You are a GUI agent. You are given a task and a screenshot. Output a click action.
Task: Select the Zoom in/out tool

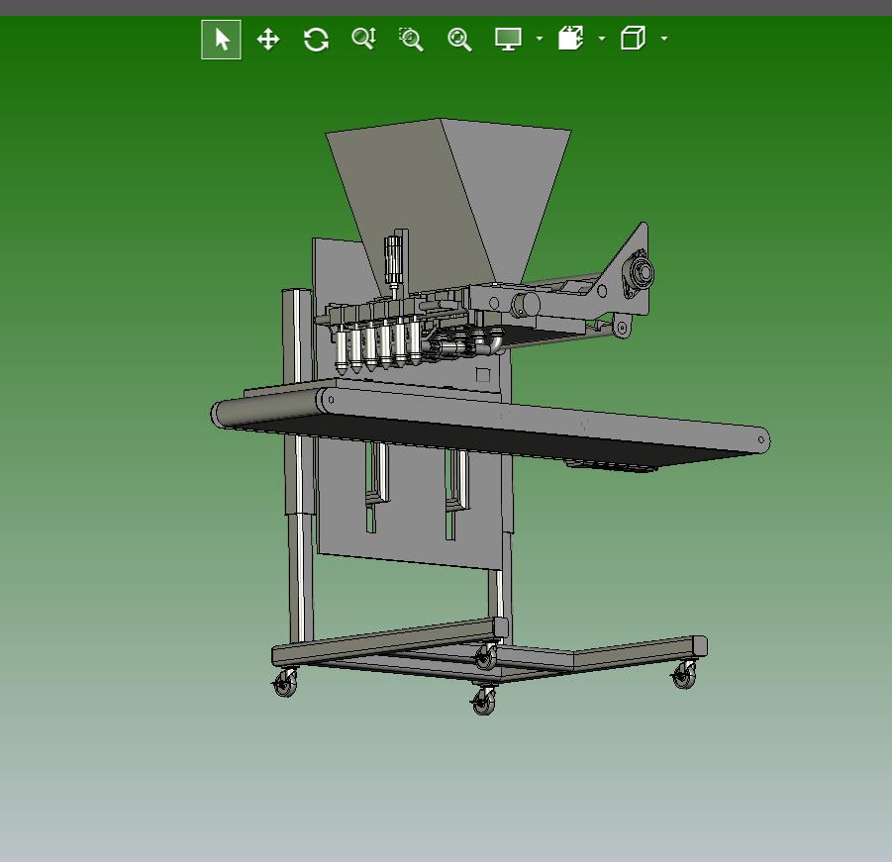[x=364, y=40]
